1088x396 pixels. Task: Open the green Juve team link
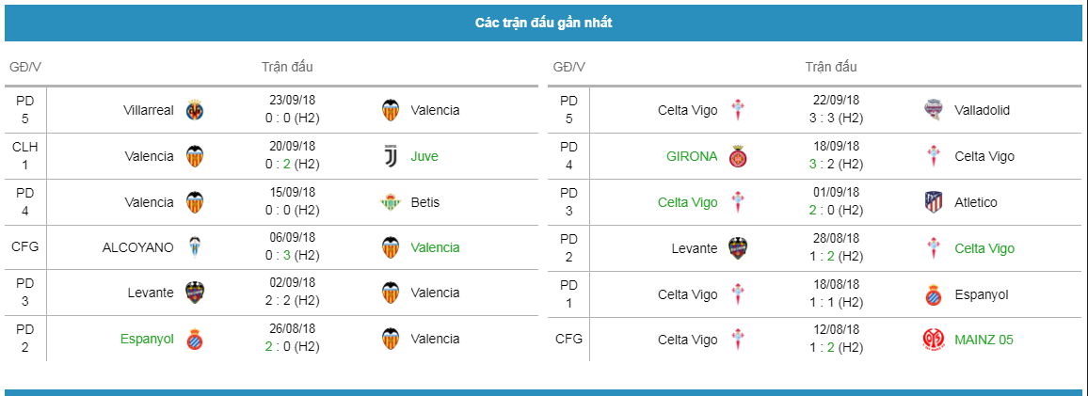(424, 157)
